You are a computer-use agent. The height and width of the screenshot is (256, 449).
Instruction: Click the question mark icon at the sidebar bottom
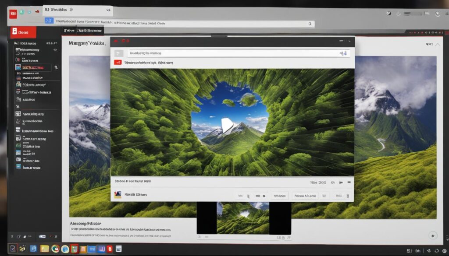(x=12, y=236)
